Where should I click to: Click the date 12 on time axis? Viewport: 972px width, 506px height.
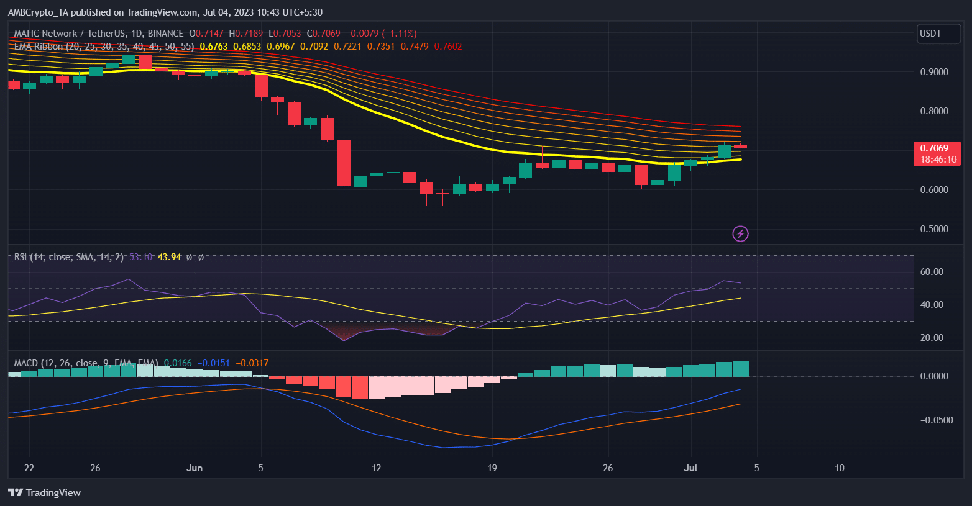point(376,468)
